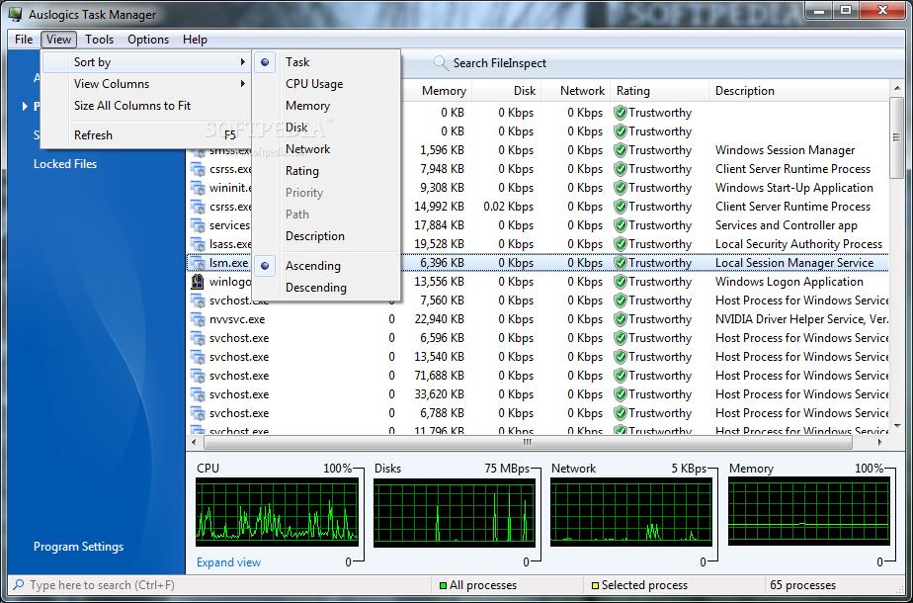913x603 pixels.
Task: Click the Rating column header
Action: (x=659, y=91)
